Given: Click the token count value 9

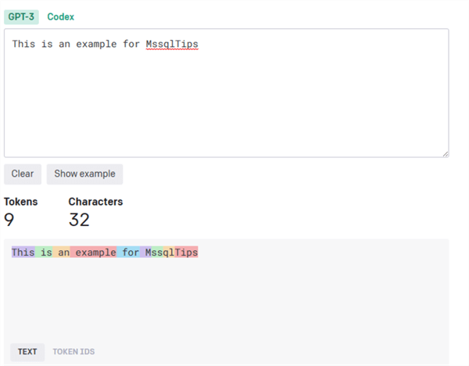Looking at the screenshot, I should (9, 220).
